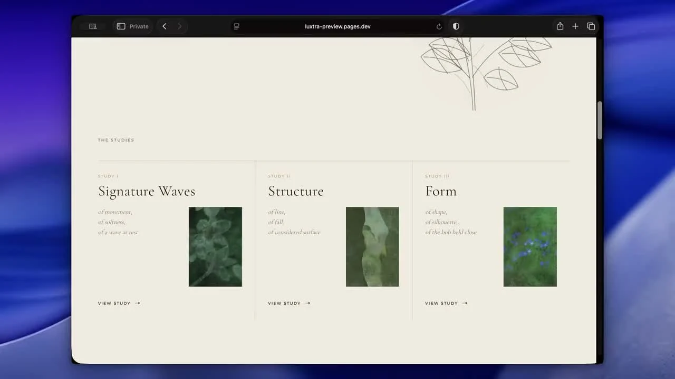This screenshot has width=675, height=379.
Task: Click the text 'of considered surface'
Action: click(294, 232)
